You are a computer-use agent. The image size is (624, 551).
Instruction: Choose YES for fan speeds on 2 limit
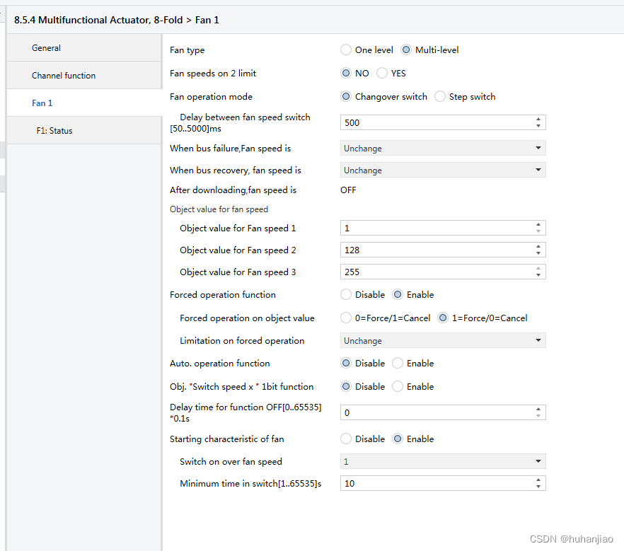tap(382, 74)
